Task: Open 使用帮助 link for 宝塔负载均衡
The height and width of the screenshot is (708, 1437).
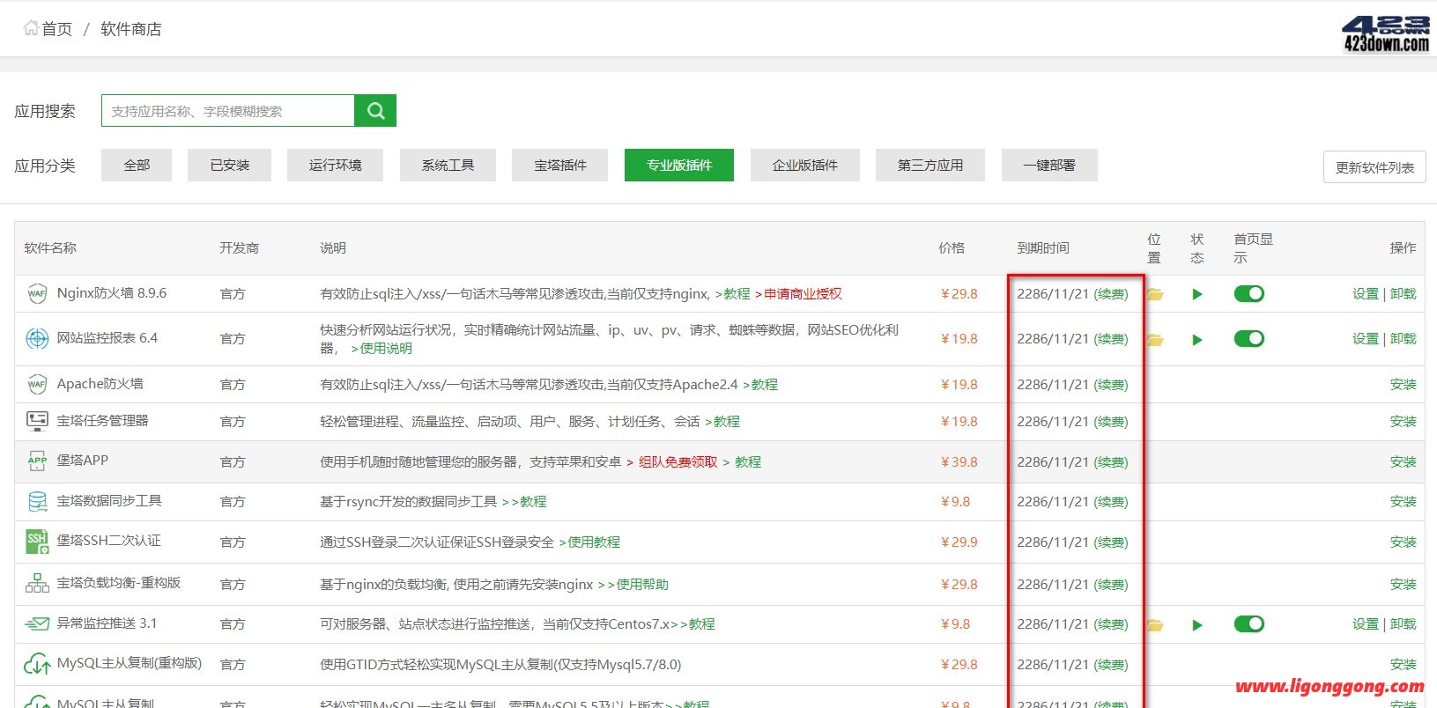Action: (642, 585)
